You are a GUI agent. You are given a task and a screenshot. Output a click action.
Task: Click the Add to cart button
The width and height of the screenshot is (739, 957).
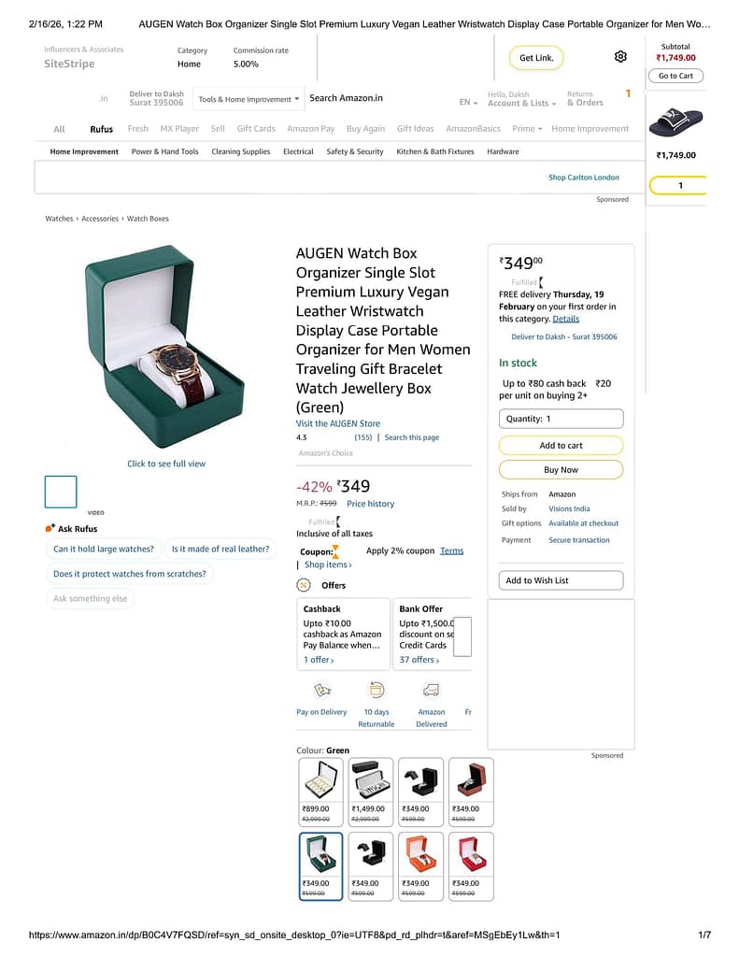click(x=561, y=446)
